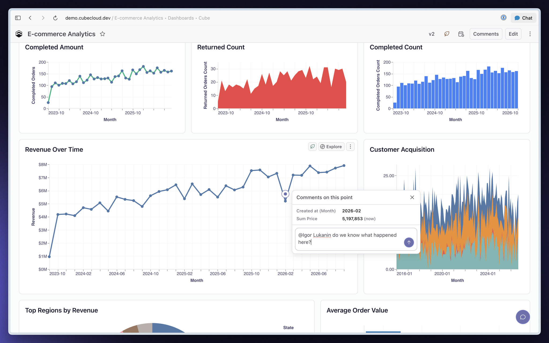Click the last point on Revenue line

pyautogui.click(x=344, y=166)
